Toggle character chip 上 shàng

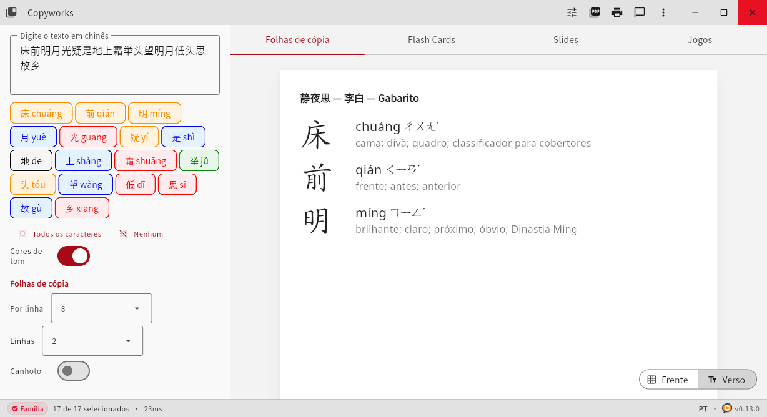[84, 160]
